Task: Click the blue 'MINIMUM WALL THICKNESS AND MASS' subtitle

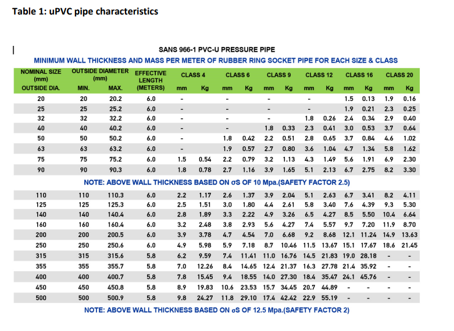Action: (216, 60)
